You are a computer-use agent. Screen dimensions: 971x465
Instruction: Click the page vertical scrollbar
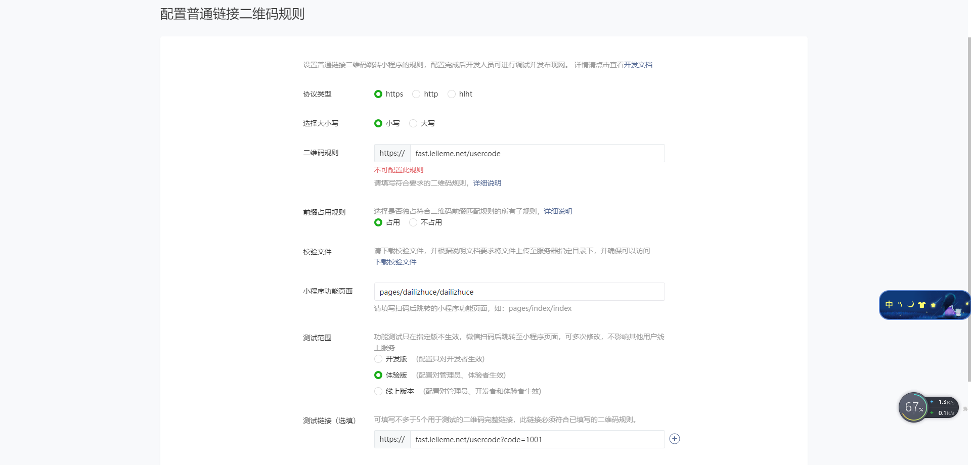point(969,209)
